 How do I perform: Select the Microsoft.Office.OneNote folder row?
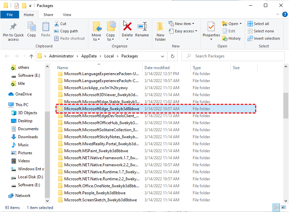tap(156, 186)
